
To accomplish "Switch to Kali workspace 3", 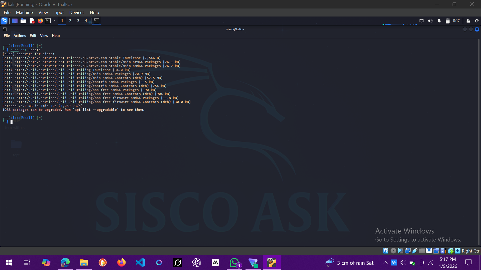I will click(x=78, y=21).
